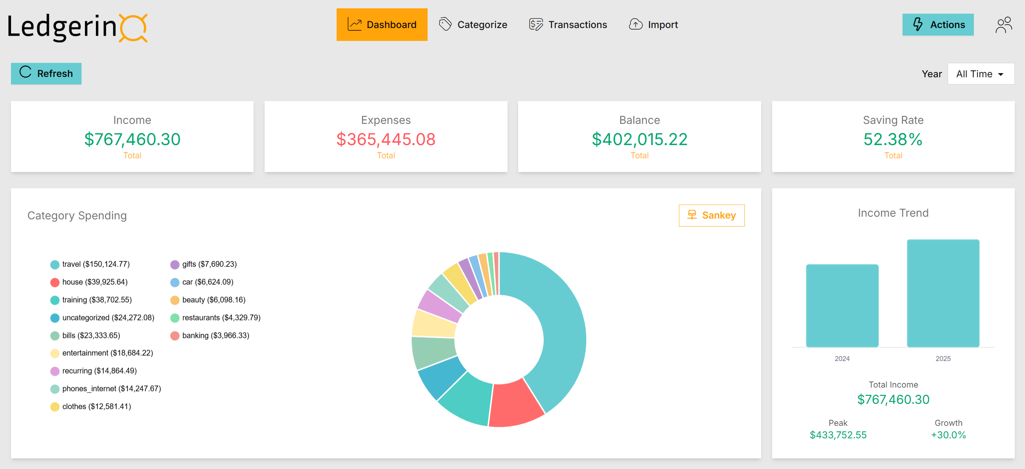Toggle the travel category in the legend
This screenshot has height=469, width=1025.
pos(96,264)
